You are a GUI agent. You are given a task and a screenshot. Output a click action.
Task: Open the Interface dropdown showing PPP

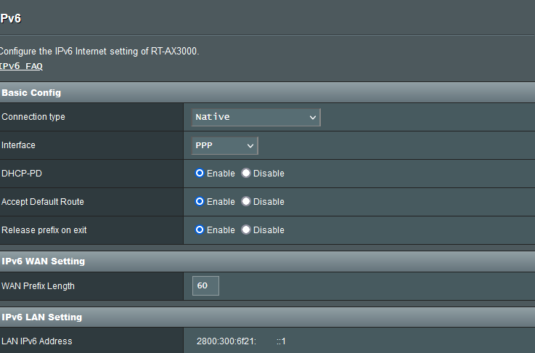point(224,145)
